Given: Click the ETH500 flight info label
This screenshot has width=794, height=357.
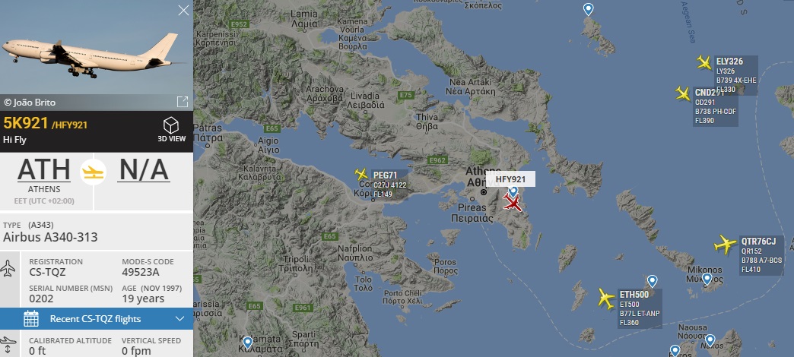Looking at the screenshot, I should click(640, 308).
